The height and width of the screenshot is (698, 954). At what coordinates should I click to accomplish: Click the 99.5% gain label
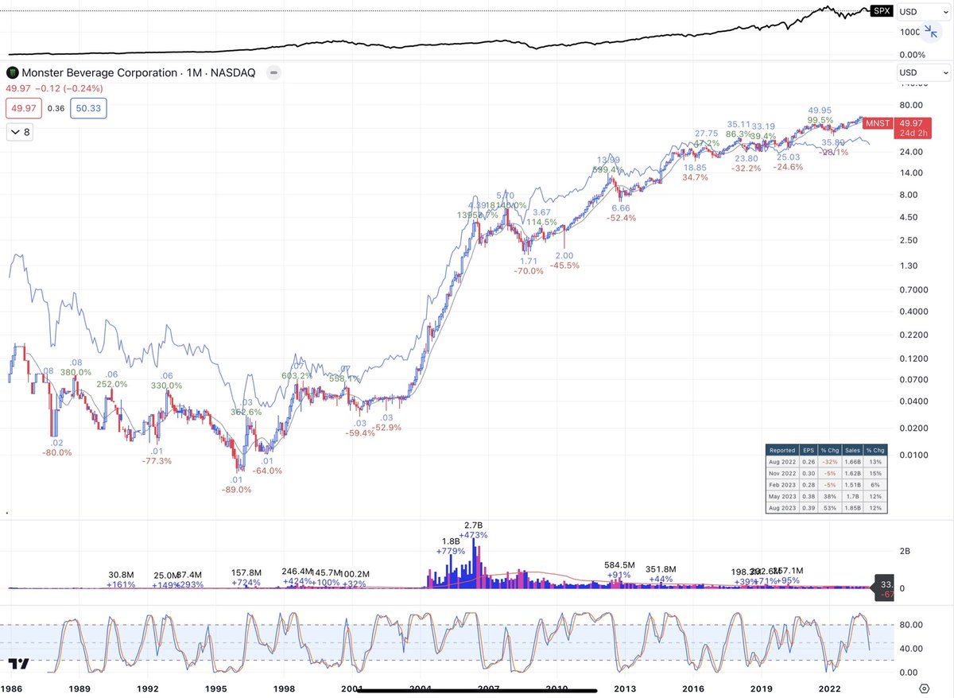click(x=819, y=120)
